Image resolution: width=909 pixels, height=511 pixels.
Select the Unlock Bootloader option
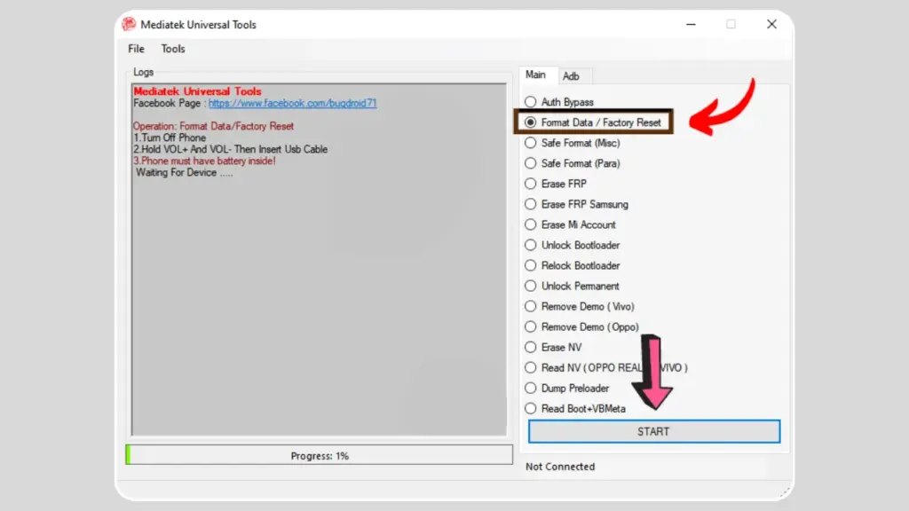pos(531,245)
